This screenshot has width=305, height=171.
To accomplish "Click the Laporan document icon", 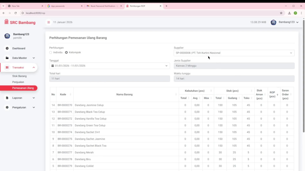I will pos(7,98).
